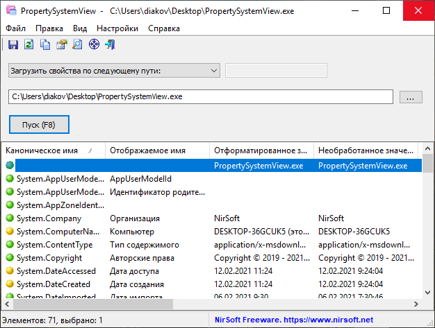The width and height of the screenshot is (435, 328).
Task: Select the System.Company row
Action: coord(212,218)
